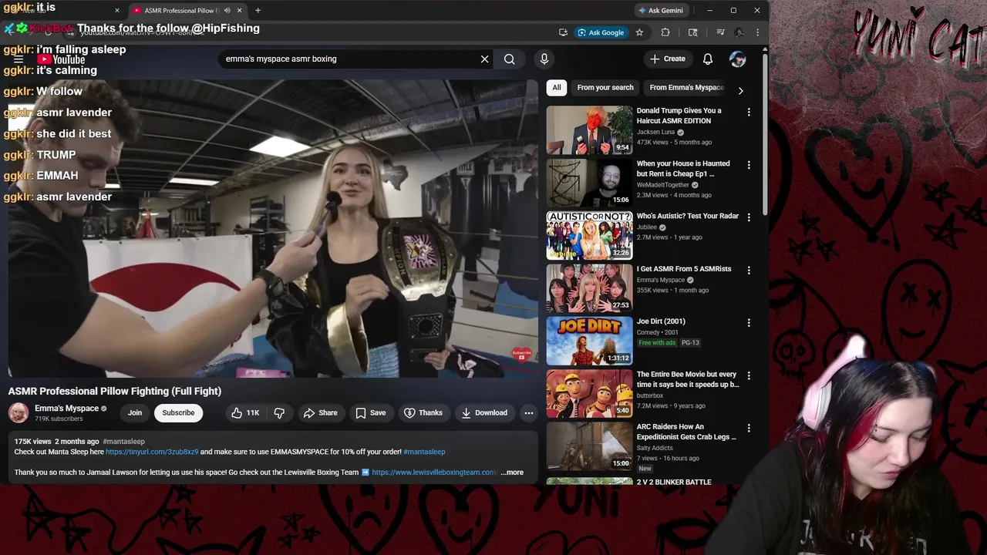Open Emma's Myspace channel name link
The height and width of the screenshot is (555, 987).
tap(66, 409)
